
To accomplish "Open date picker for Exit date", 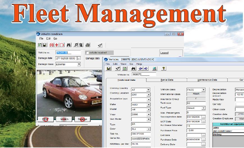I will 203,135.
